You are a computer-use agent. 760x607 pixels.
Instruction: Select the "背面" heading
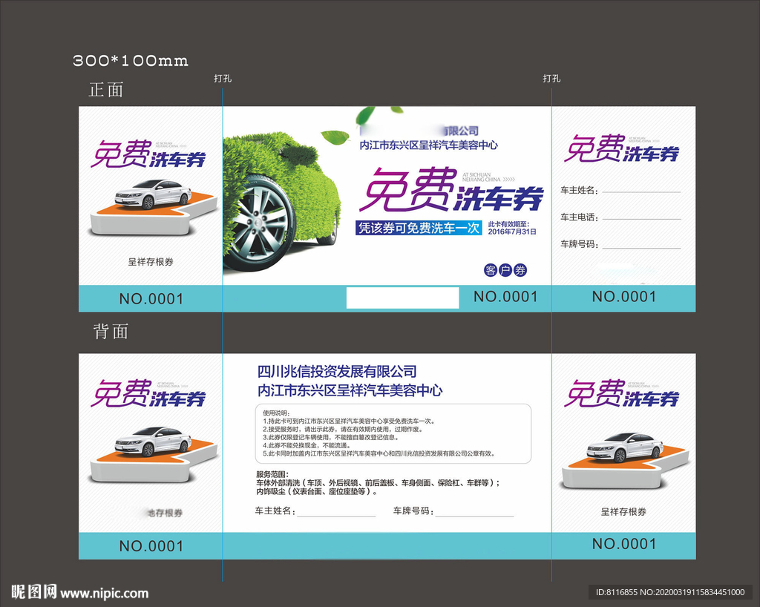(111, 332)
